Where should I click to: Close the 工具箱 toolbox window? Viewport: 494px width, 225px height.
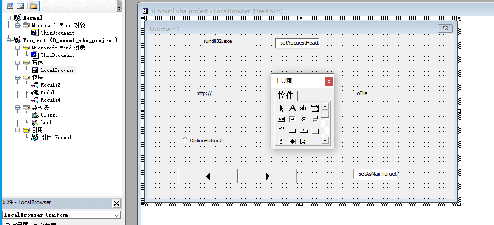329,82
